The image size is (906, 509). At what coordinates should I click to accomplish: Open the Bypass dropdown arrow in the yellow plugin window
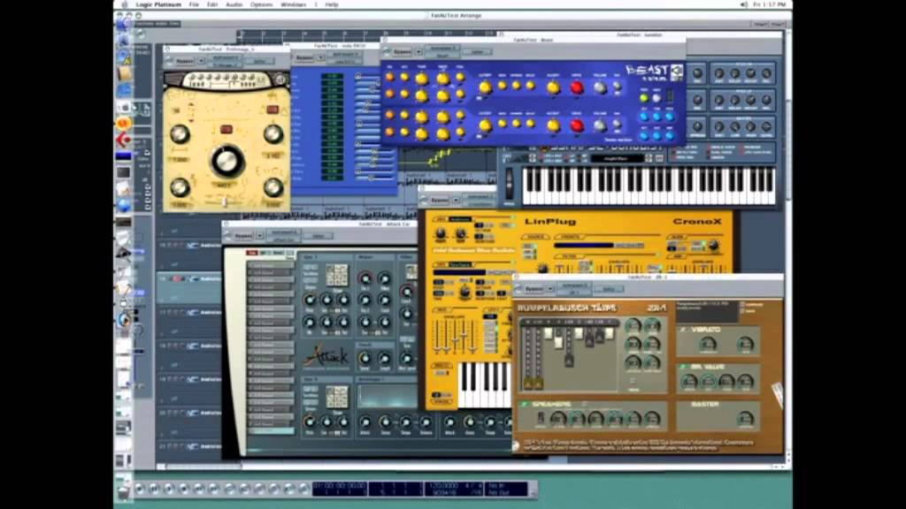(x=202, y=61)
